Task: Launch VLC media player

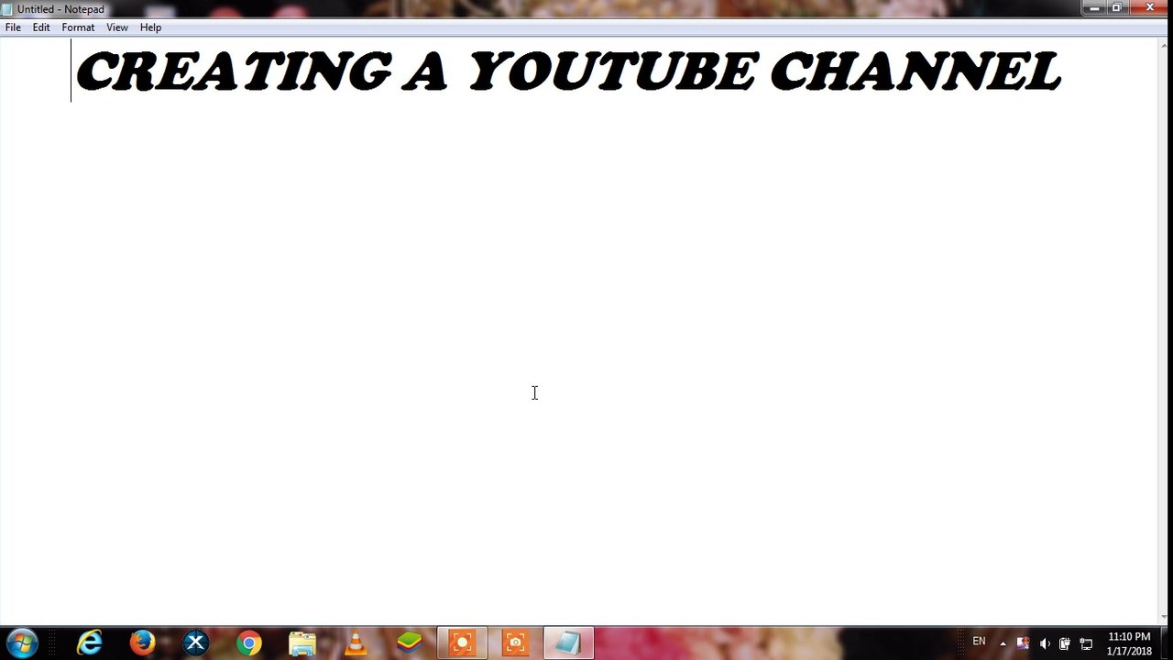Action: (355, 643)
